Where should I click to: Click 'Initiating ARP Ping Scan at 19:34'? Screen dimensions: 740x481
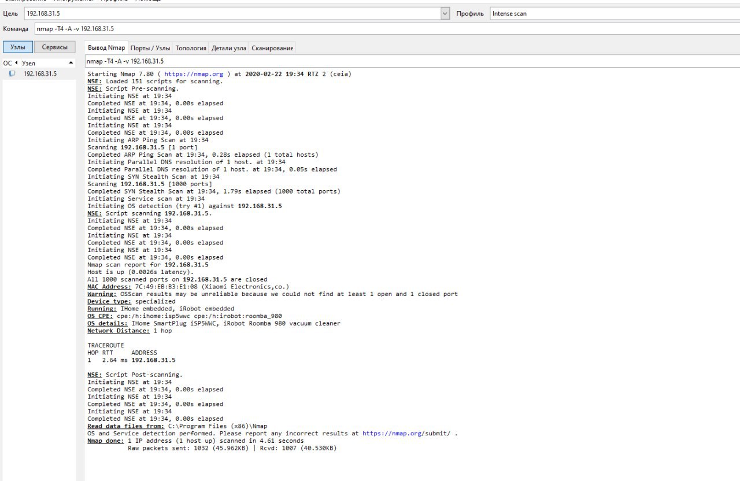pos(147,140)
